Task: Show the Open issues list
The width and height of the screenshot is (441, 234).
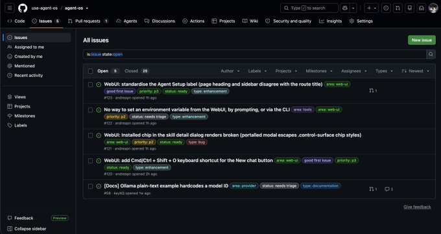Action: [108, 71]
